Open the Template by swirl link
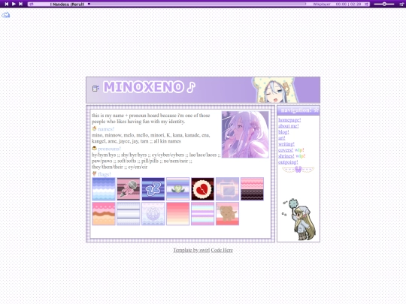406x304 pixels. (192, 250)
